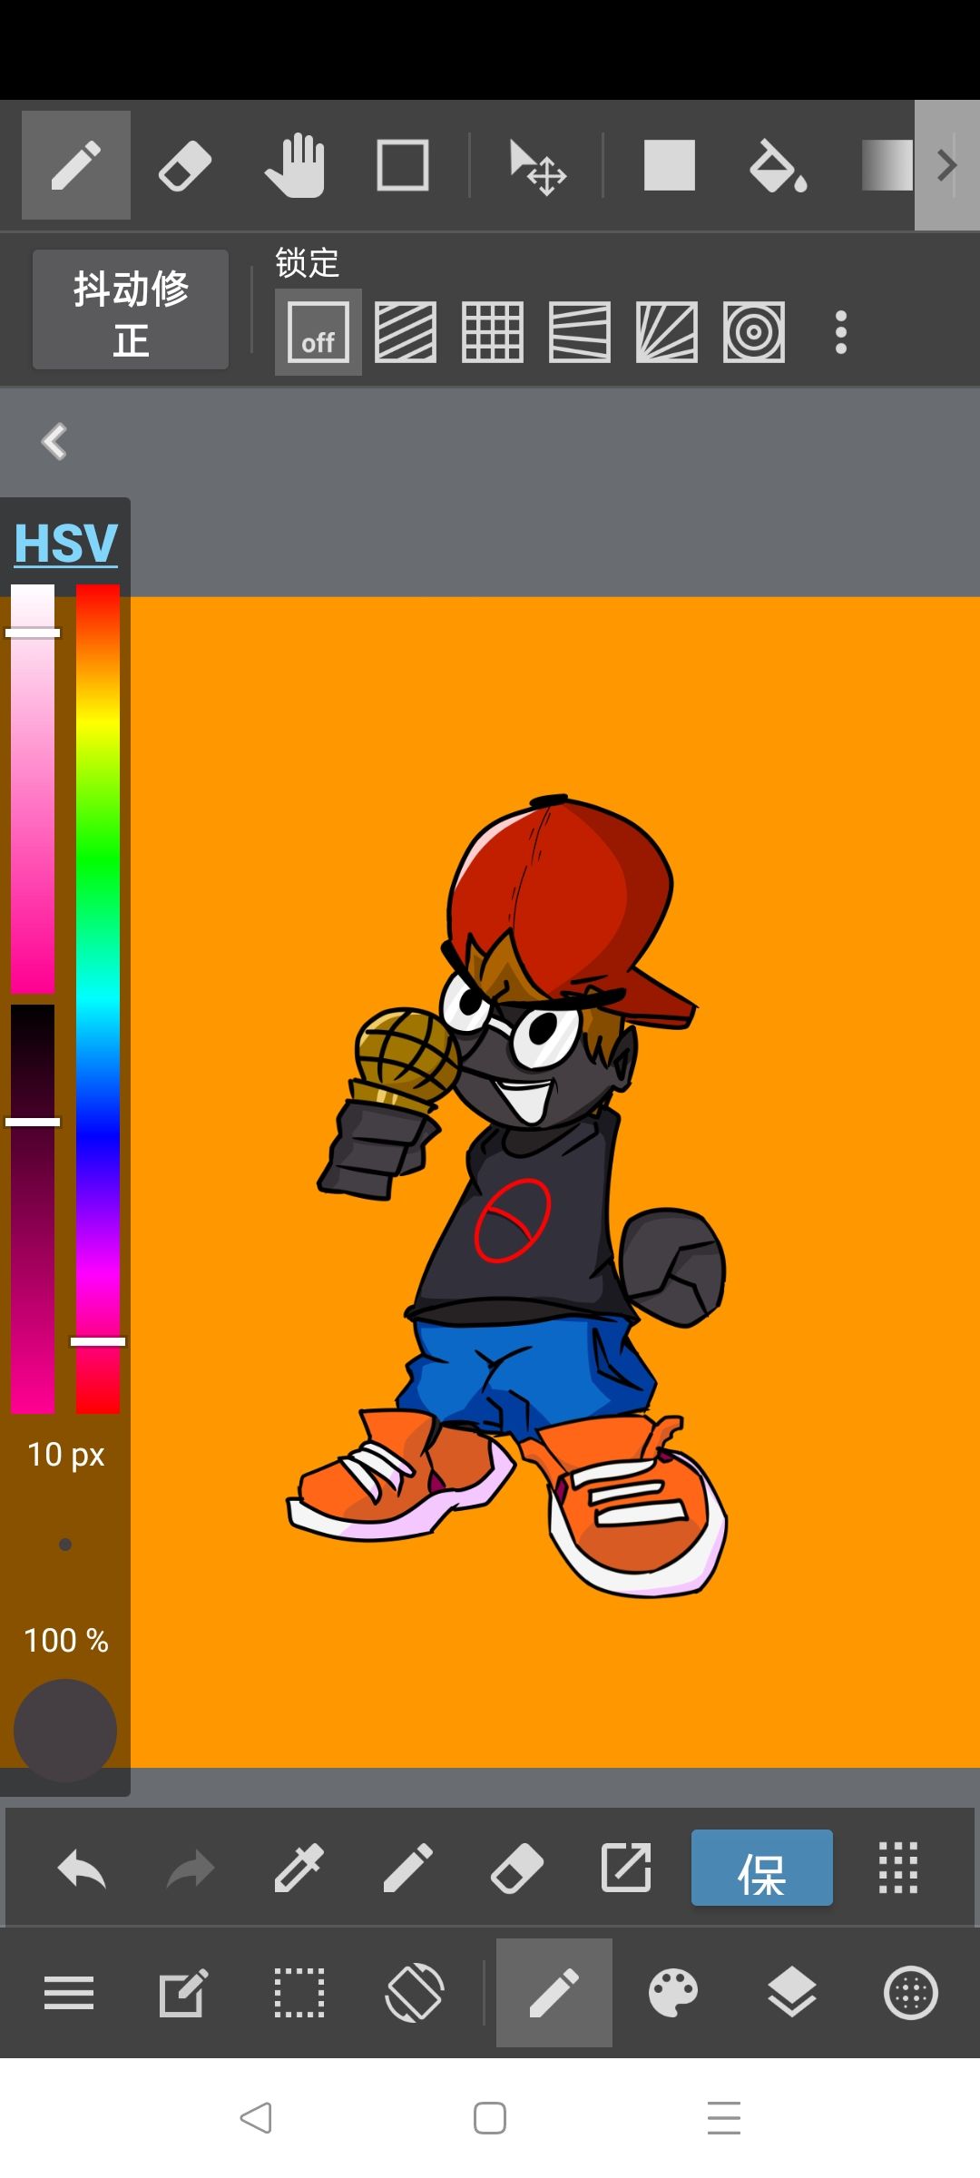Collapse the panel with left chevron

click(54, 442)
